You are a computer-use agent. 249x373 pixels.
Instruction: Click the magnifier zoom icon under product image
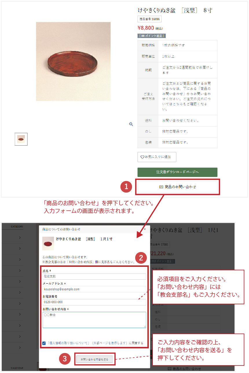click(x=131, y=124)
